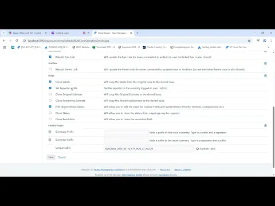Toggle Set Reporter as Me checkbox
This screenshot has width=275, height=206.
[50, 88]
